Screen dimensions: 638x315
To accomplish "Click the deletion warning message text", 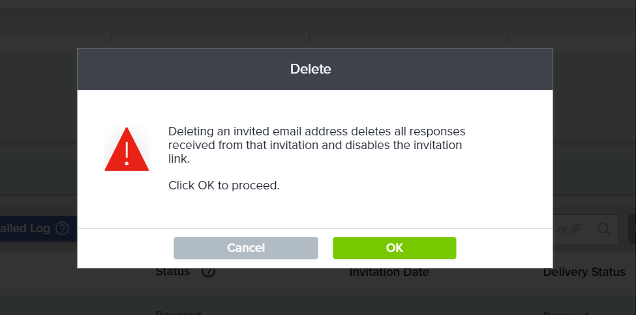I will pos(316,144).
